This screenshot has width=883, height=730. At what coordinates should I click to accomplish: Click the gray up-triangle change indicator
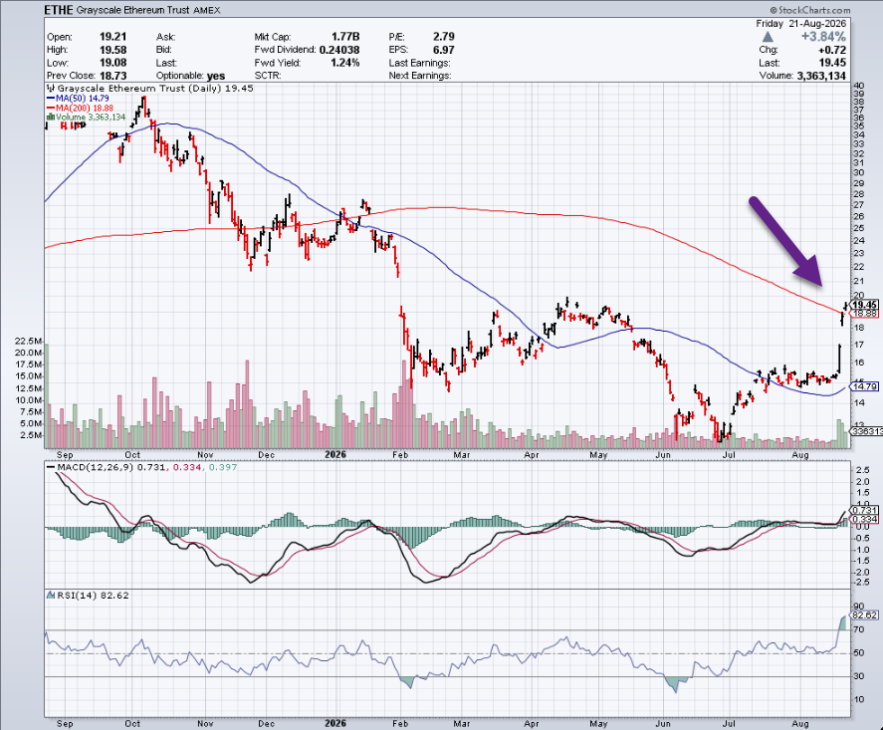pos(767,37)
